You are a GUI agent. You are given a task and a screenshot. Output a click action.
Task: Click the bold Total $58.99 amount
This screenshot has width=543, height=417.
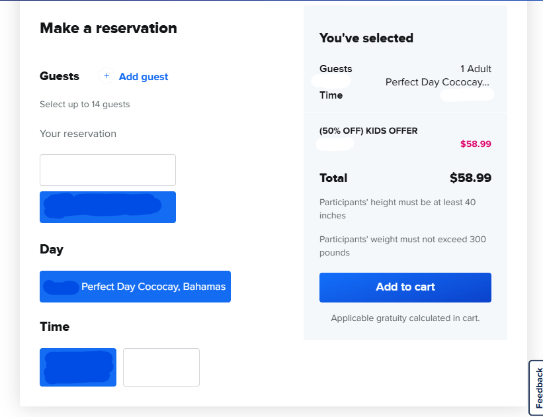coord(470,178)
